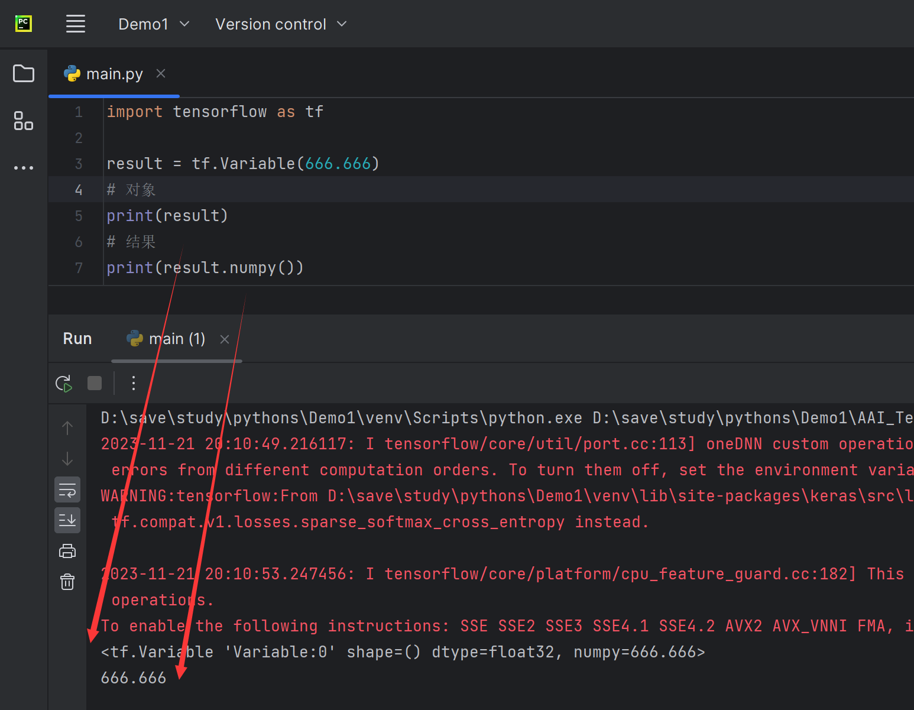This screenshot has height=710, width=914.
Task: Place cursor on 'import tensorflow as tf' line
Action: (215, 112)
